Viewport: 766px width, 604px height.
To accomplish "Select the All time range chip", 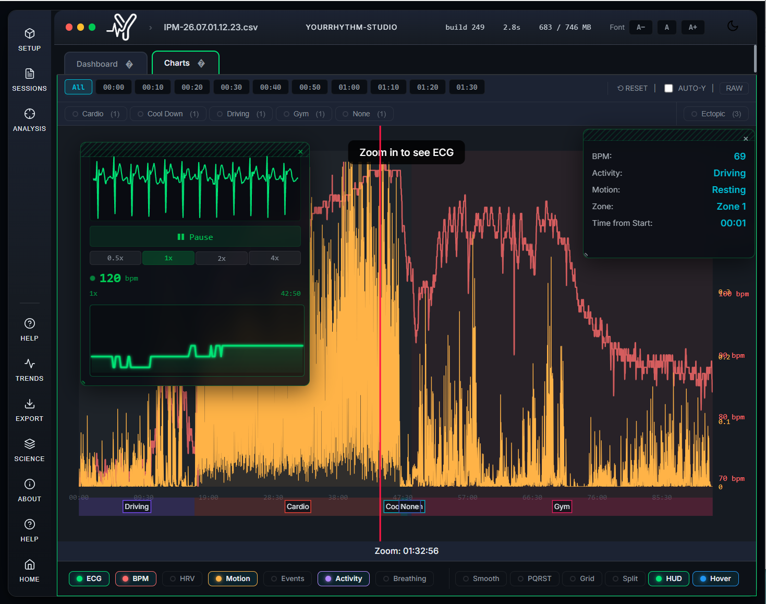I will coord(78,87).
